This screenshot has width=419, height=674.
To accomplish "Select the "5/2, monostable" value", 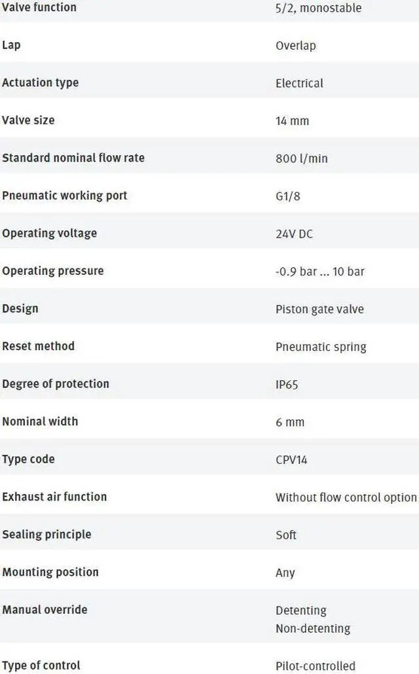I will coord(318,9).
